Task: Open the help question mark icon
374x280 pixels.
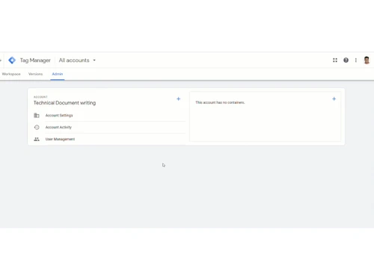Action: [x=346, y=60]
